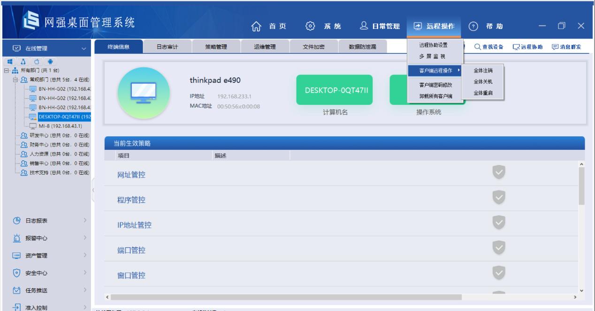This screenshot has width=595, height=311.
Task: Toggle the 端口管控 shield status
Action: 498,247
